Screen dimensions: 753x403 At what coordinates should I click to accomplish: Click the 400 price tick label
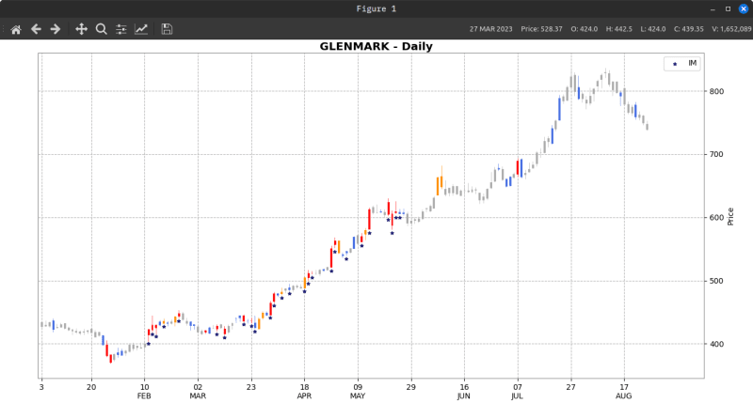(716, 344)
